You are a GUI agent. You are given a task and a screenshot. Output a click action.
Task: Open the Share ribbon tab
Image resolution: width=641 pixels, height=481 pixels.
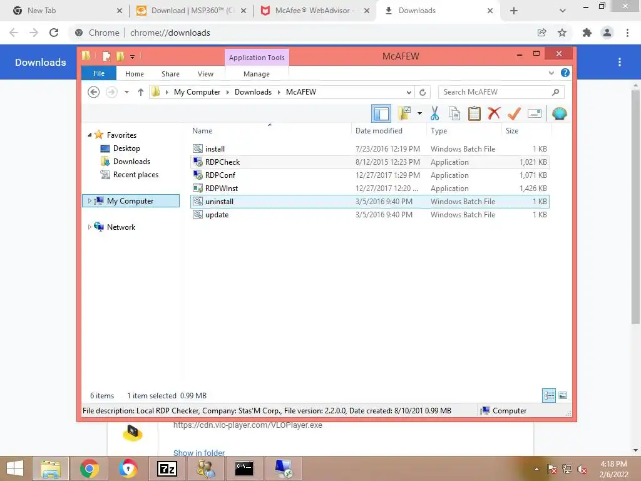(x=170, y=74)
